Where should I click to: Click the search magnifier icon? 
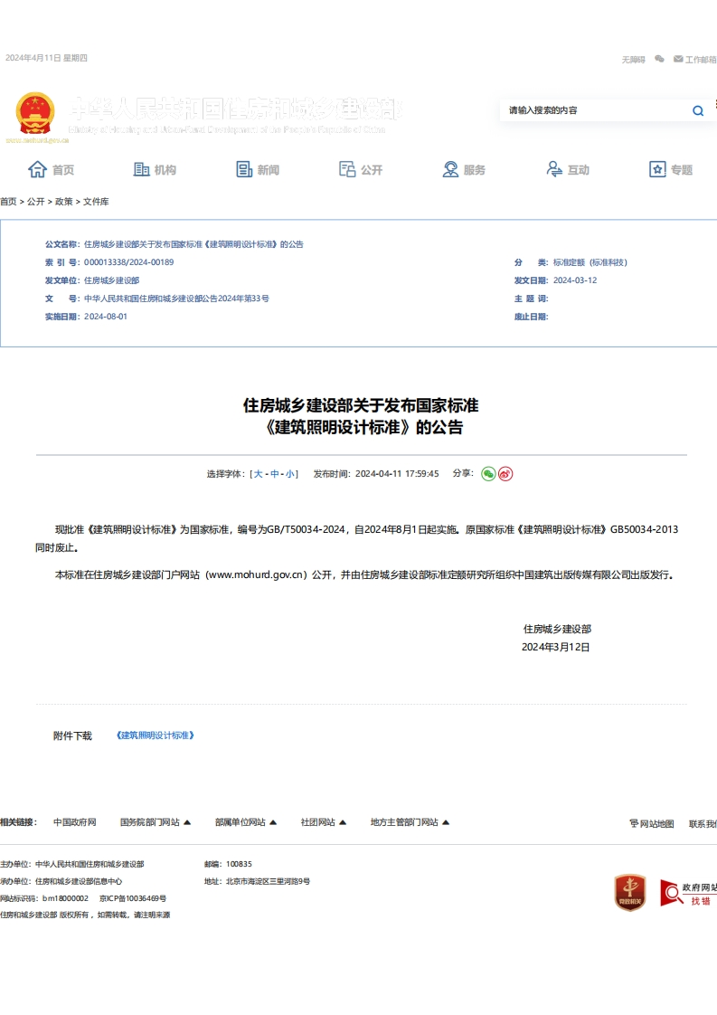[697, 111]
